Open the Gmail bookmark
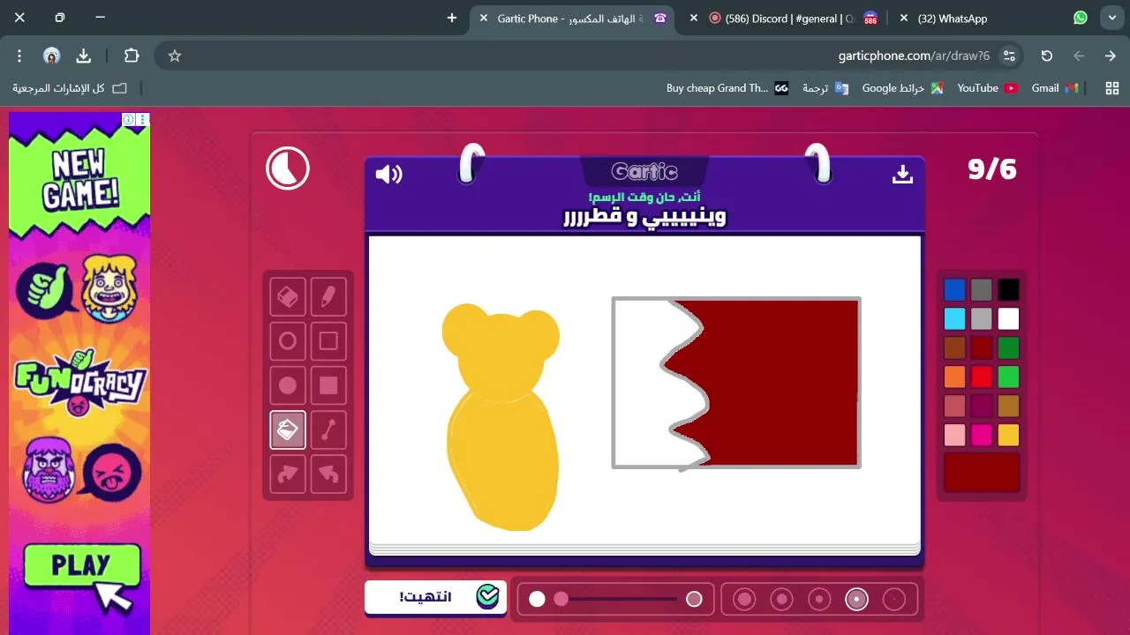Viewport: 1130px width, 635px height. 1055,88
